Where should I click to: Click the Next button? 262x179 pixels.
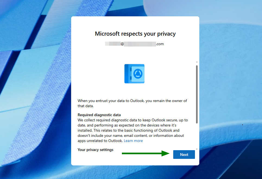coord(184,155)
